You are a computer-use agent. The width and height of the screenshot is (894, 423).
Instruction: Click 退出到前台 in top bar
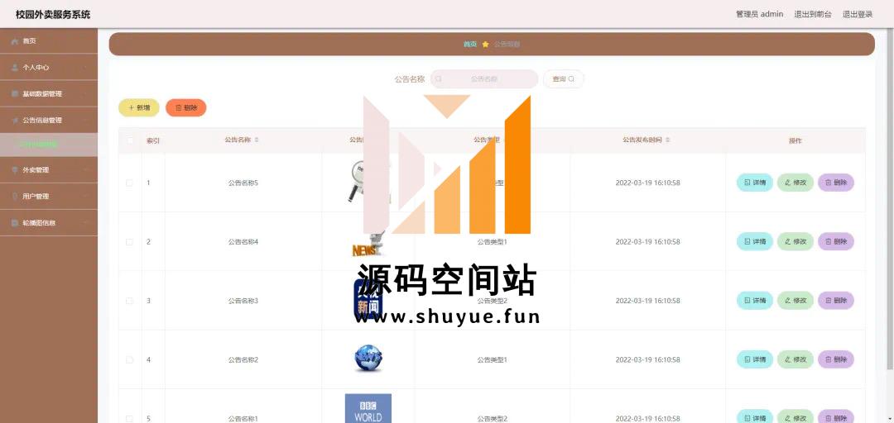coord(813,14)
